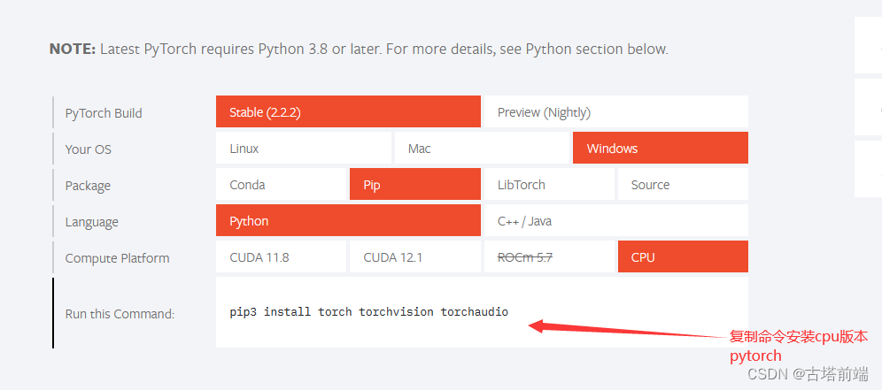Image resolution: width=882 pixels, height=390 pixels.
Task: Choose the Pip package option
Action: tap(415, 184)
